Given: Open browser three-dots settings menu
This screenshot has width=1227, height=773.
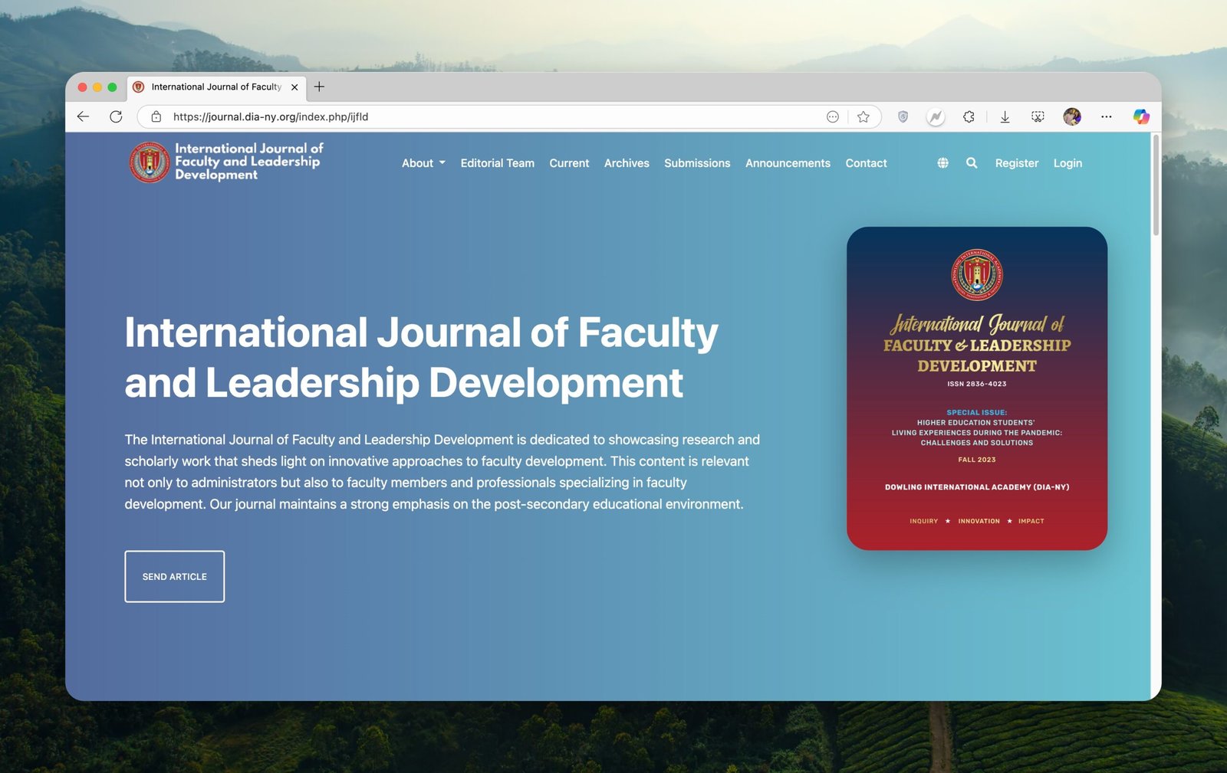Looking at the screenshot, I should [x=1106, y=116].
